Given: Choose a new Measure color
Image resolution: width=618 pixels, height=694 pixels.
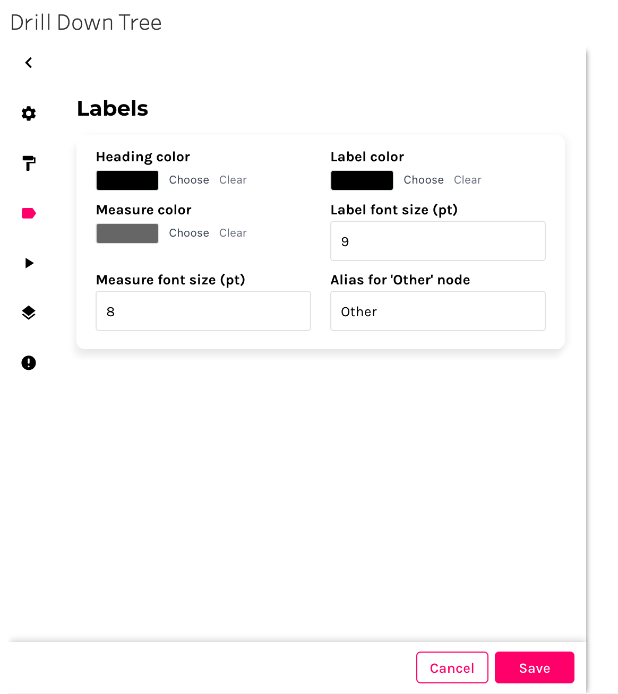Looking at the screenshot, I should pos(189,233).
